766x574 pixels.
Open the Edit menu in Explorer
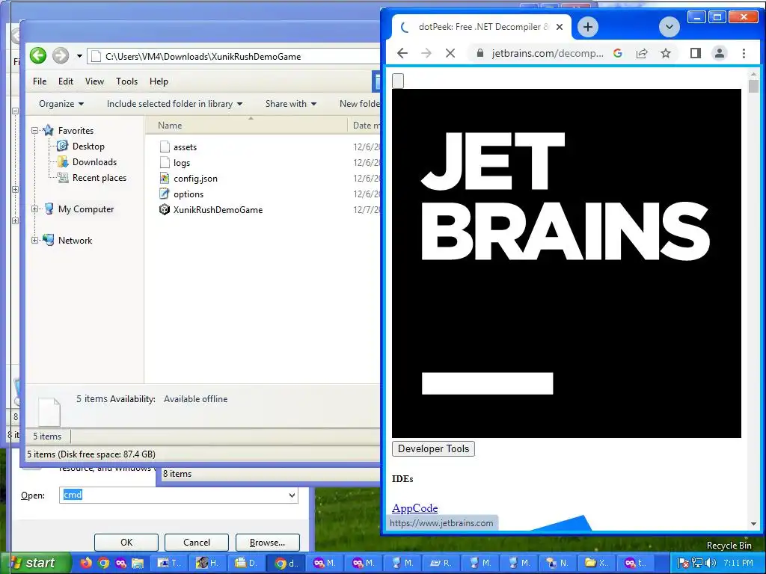coord(66,81)
